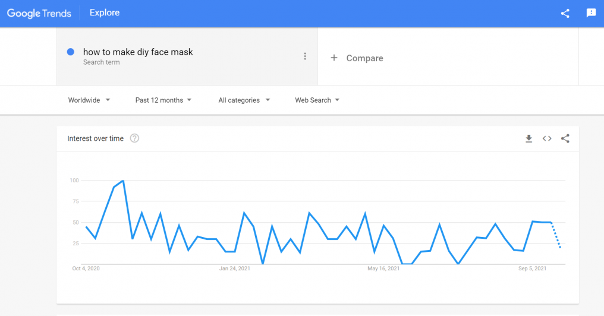Expand the All categories dropdown
Image resolution: width=604 pixels, height=316 pixels.
pyautogui.click(x=244, y=100)
